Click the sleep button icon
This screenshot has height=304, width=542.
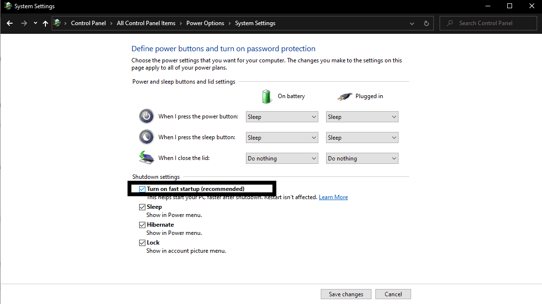pyautogui.click(x=146, y=137)
